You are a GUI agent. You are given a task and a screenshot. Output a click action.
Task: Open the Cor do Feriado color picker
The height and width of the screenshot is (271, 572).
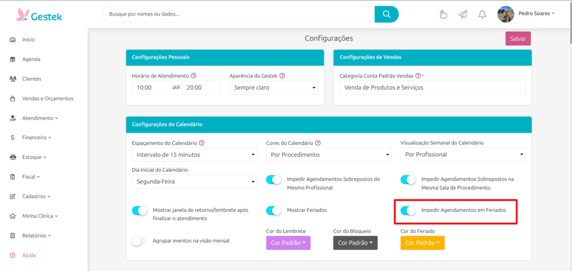point(422,243)
